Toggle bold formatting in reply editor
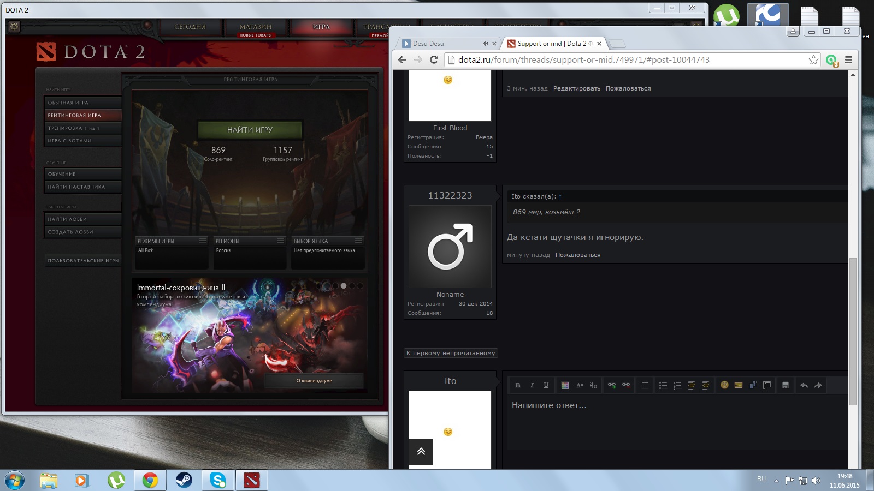Screen dimensions: 874x491 (518, 385)
